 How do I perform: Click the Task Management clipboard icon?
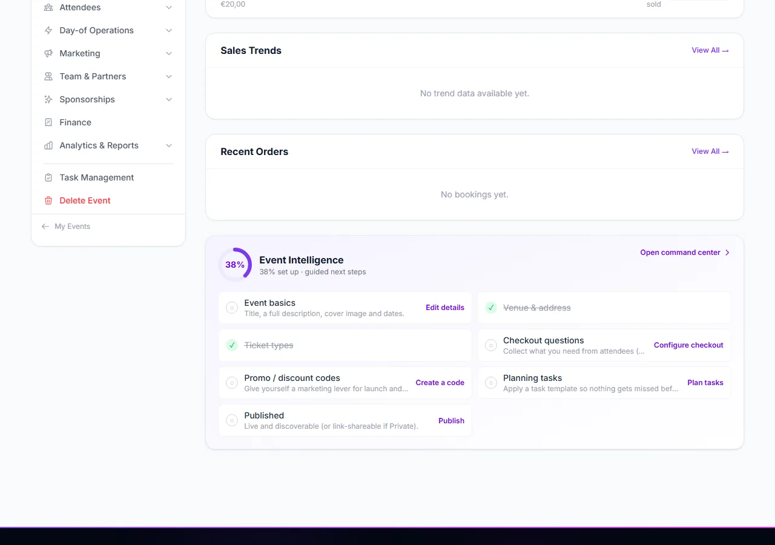(x=48, y=177)
